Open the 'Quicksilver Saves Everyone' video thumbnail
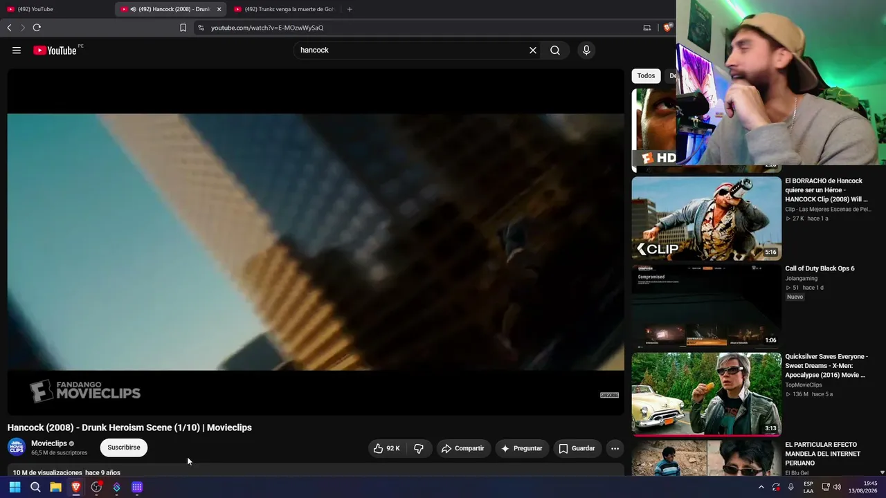886x498 pixels. pyautogui.click(x=707, y=394)
